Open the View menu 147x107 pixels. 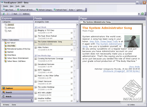tap(11, 6)
